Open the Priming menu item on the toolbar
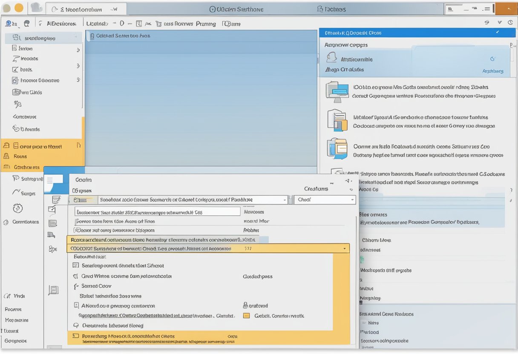The height and width of the screenshot is (354, 518). pos(206,24)
